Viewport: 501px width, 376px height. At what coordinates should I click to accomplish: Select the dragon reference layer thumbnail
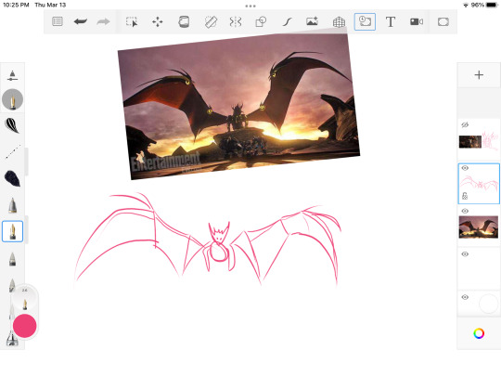[x=479, y=227]
